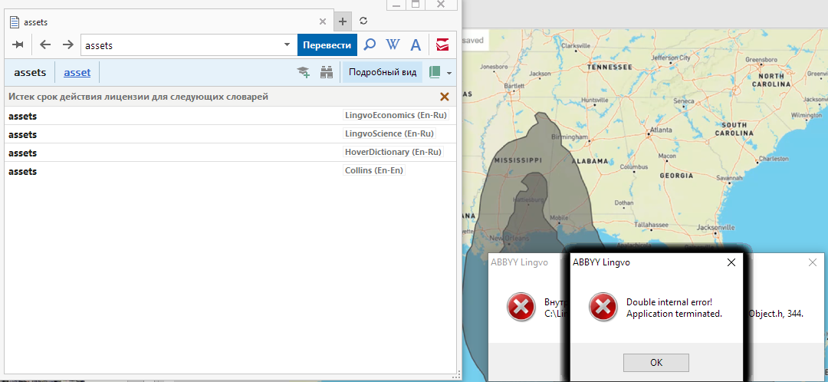828x382 pixels.
Task: Select the bold "assets" word form
Action: coord(30,72)
